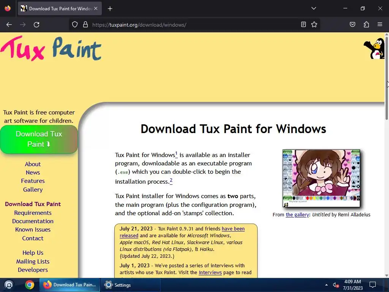The width and height of the screenshot is (389, 292).
Task: Open the Contact page
Action: point(33,238)
